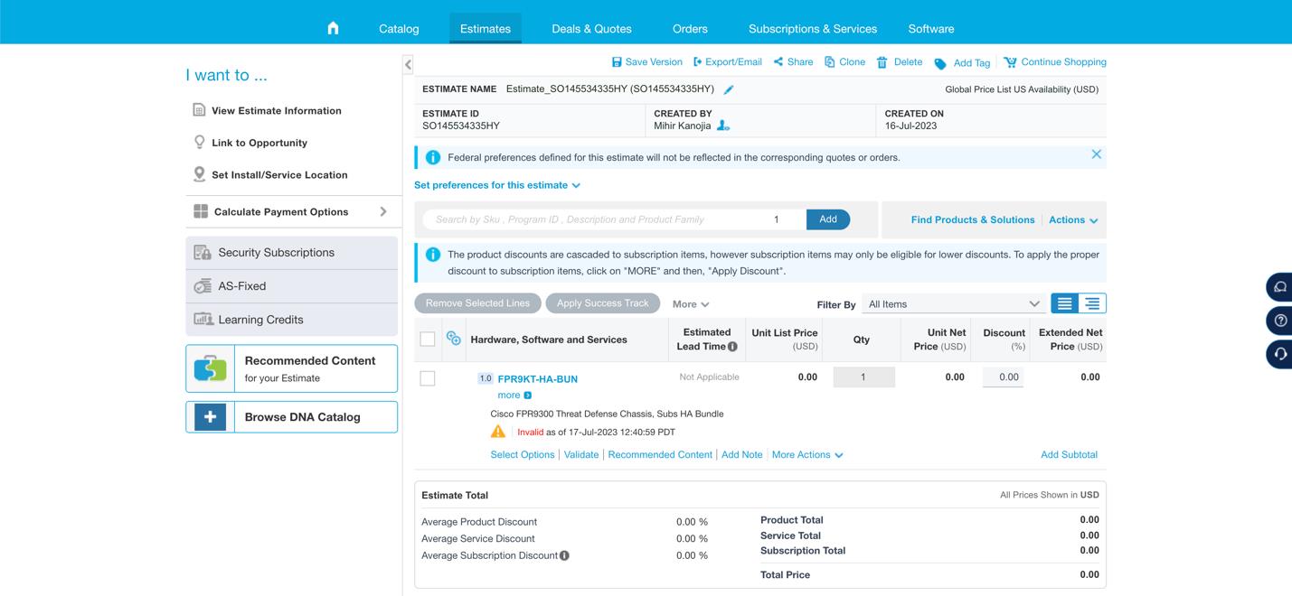Click the Add button
Screen dimensions: 1292x596
tap(828, 219)
